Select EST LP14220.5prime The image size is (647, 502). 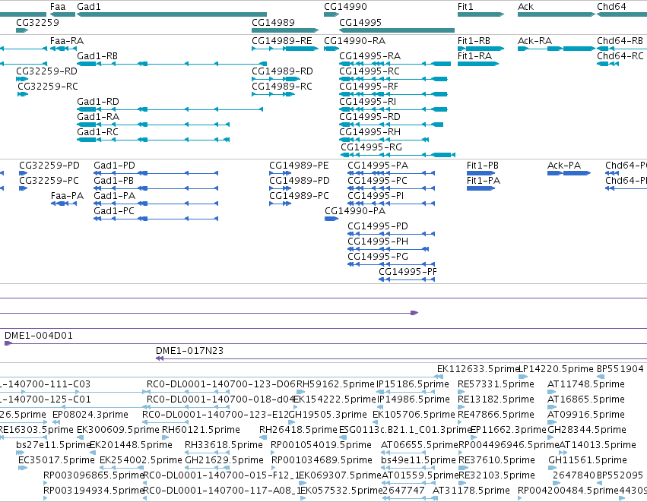click(x=556, y=369)
